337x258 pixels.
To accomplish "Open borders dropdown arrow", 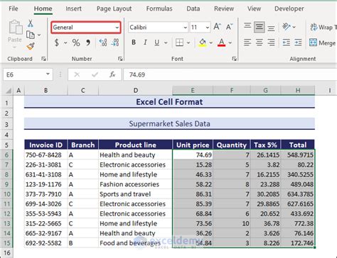I will point(188,43).
